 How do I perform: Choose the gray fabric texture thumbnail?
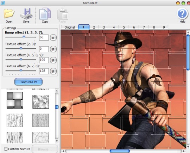tap(41, 120)
